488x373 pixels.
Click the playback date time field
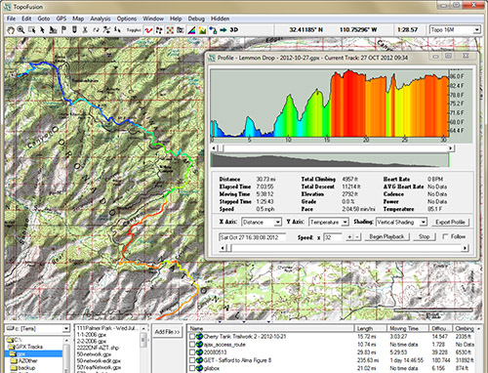(253, 237)
